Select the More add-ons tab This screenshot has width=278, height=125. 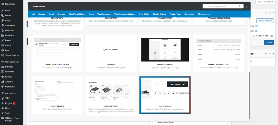204,14
